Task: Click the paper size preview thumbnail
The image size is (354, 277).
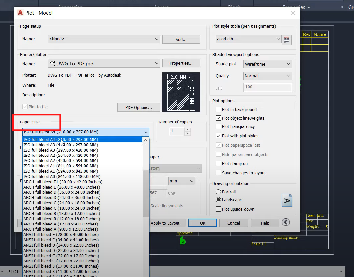Action: [181, 92]
